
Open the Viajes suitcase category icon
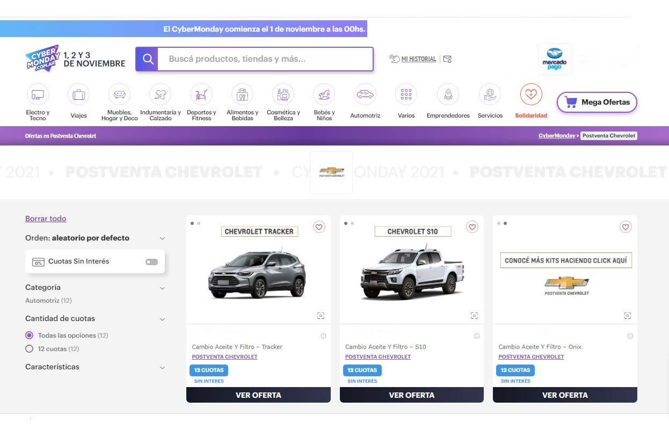point(78,95)
